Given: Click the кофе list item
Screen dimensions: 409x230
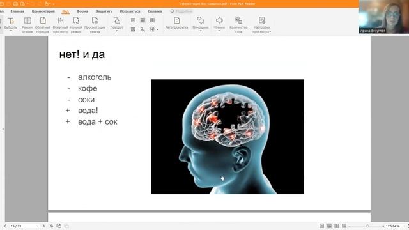Looking at the screenshot, I should pyautogui.click(x=88, y=88).
